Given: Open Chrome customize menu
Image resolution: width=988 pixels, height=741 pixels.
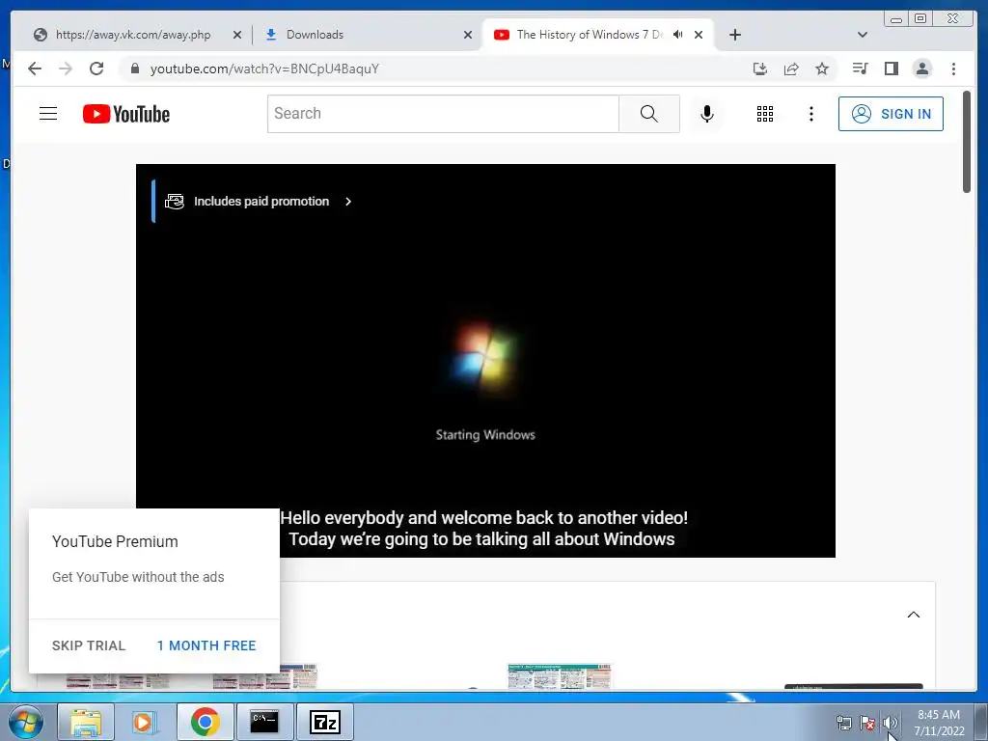Looking at the screenshot, I should point(953,69).
